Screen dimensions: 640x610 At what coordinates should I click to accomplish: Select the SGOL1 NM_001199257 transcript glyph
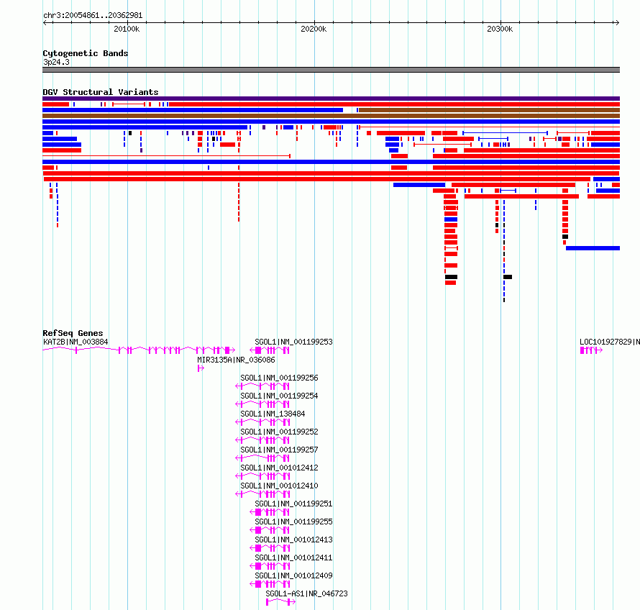[262, 458]
